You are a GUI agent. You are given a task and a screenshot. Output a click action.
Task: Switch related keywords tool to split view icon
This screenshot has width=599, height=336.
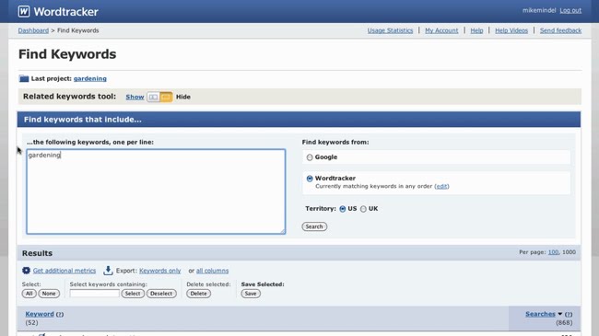[x=153, y=97]
